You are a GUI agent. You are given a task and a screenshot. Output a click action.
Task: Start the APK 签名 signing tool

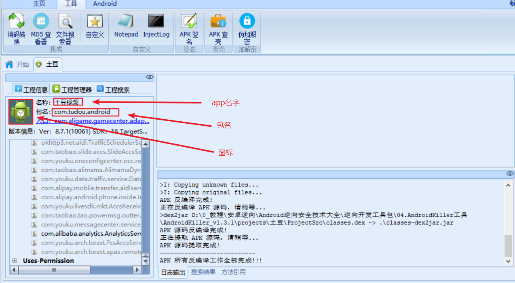point(189,28)
